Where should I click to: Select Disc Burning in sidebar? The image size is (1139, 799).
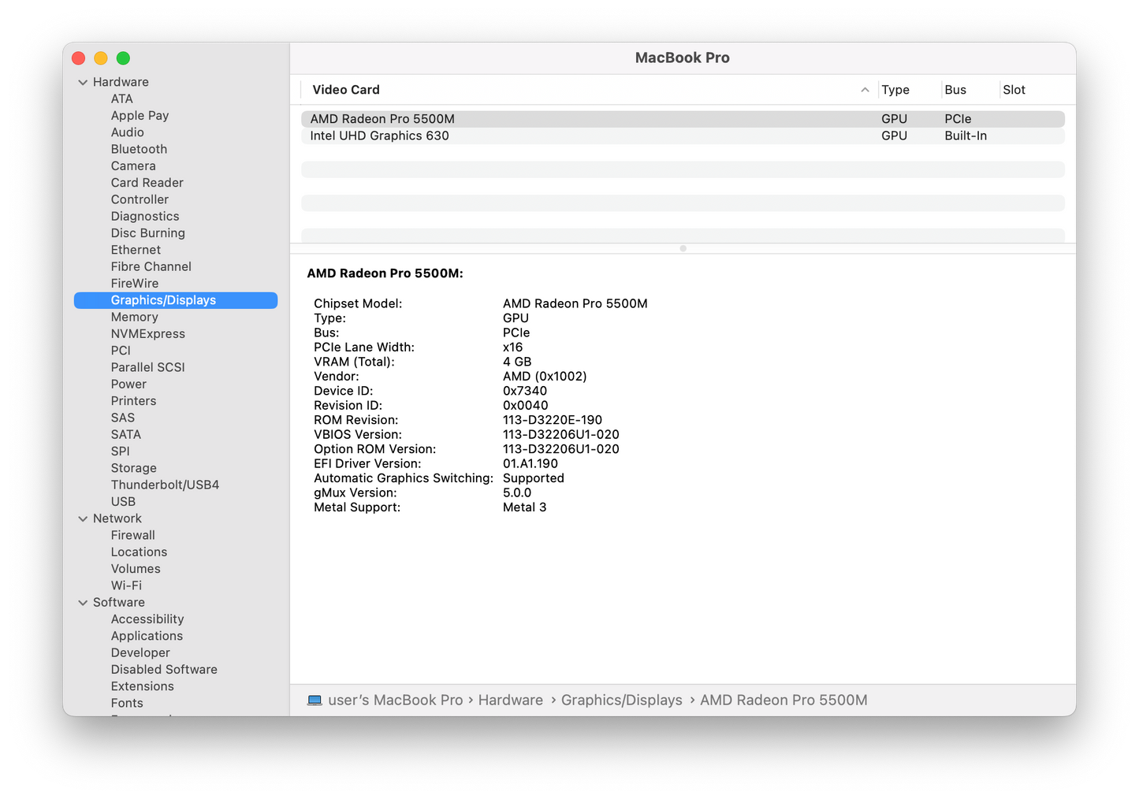coord(148,233)
